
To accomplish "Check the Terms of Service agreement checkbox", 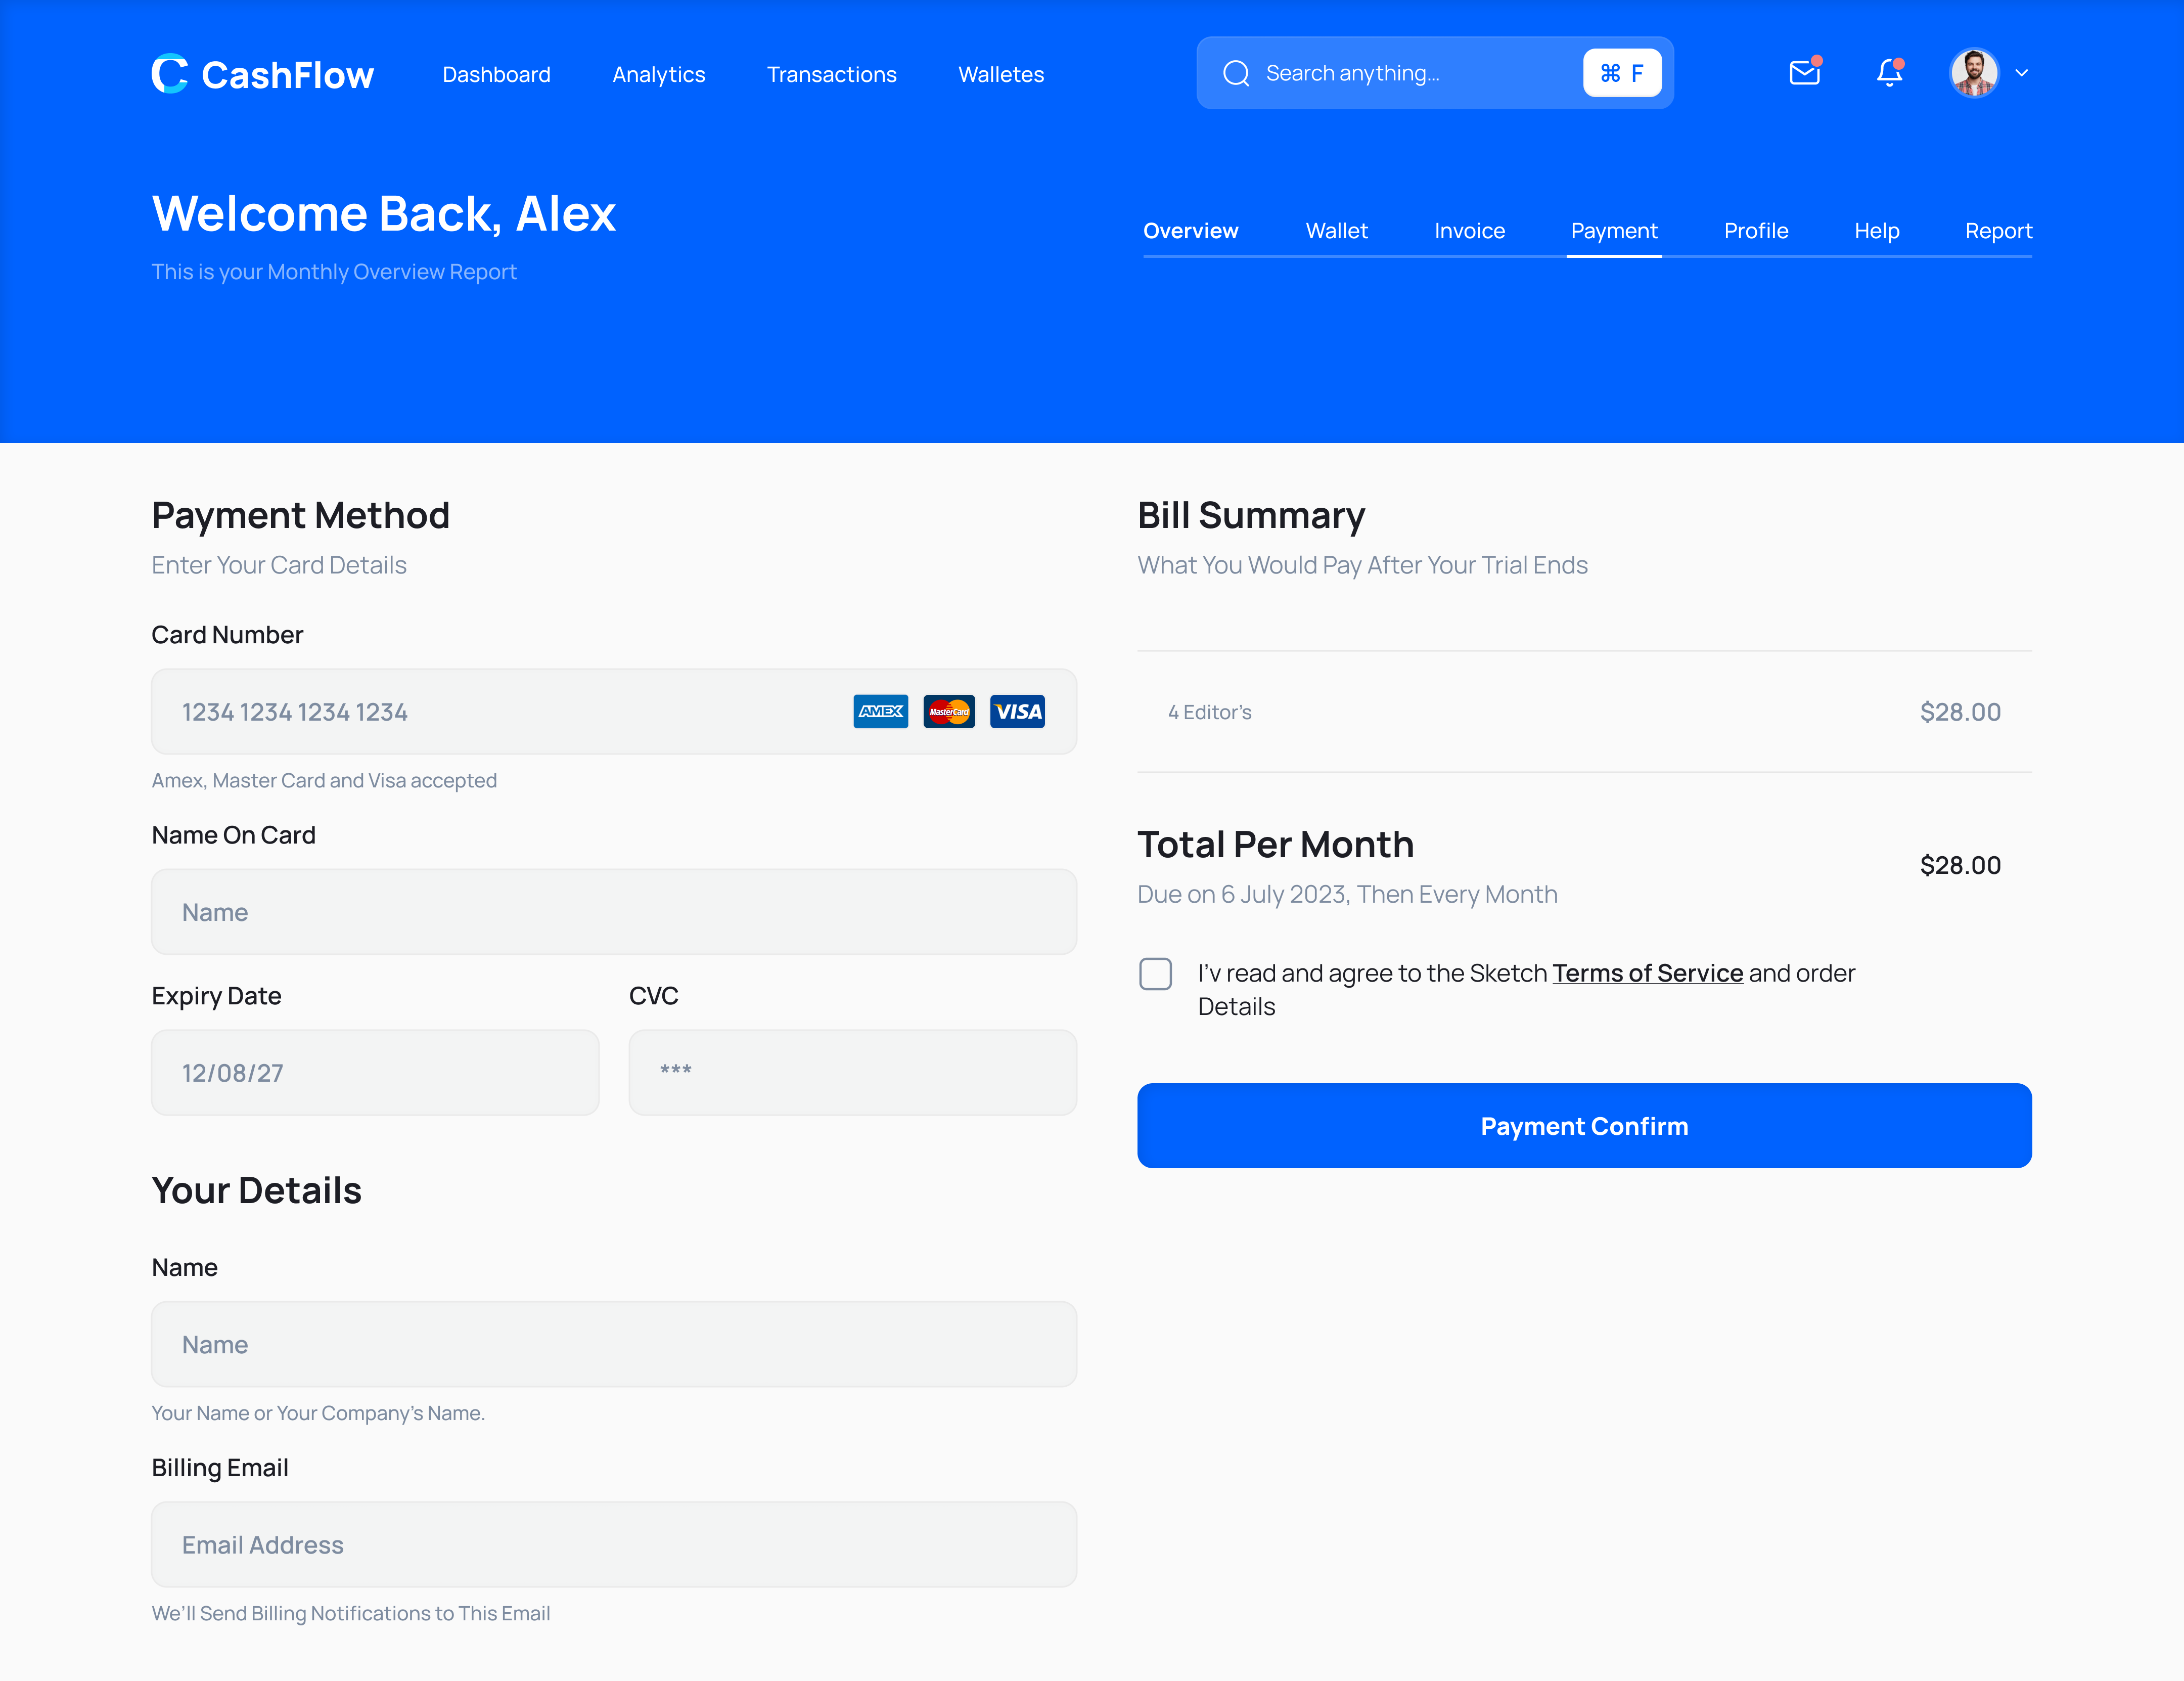I will coord(1156,972).
